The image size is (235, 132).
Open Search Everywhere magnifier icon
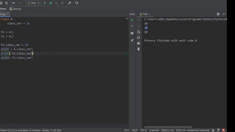[x=77, y=3]
